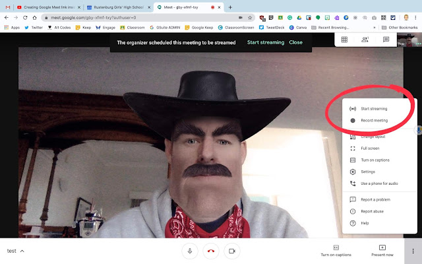The width and height of the screenshot is (422, 264).
Task: Switch to Rustenburg Girls' High School tab
Action: 119,7
